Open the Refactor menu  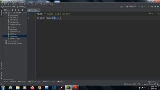[27, 4]
